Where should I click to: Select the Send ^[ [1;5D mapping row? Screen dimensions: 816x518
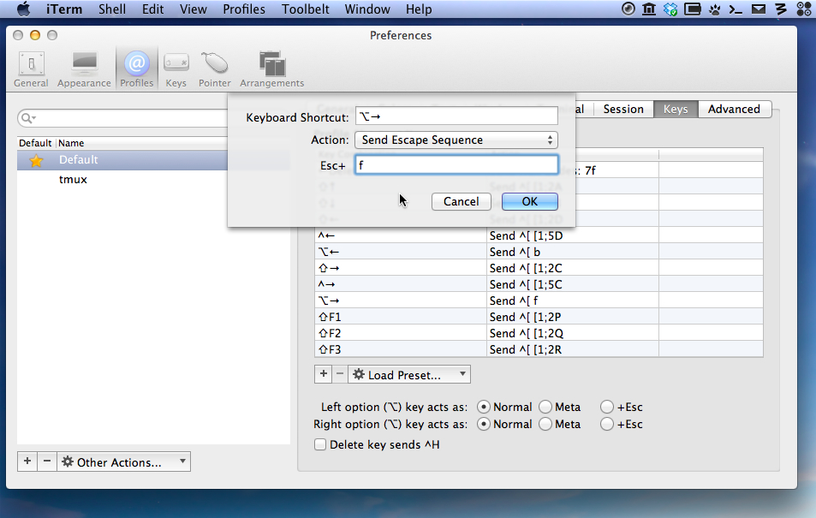(x=539, y=235)
